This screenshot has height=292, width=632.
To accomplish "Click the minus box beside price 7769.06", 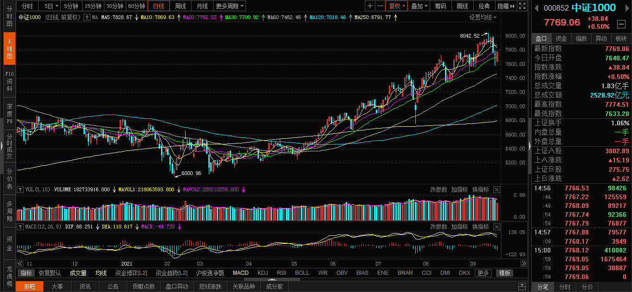I will coord(621,24).
